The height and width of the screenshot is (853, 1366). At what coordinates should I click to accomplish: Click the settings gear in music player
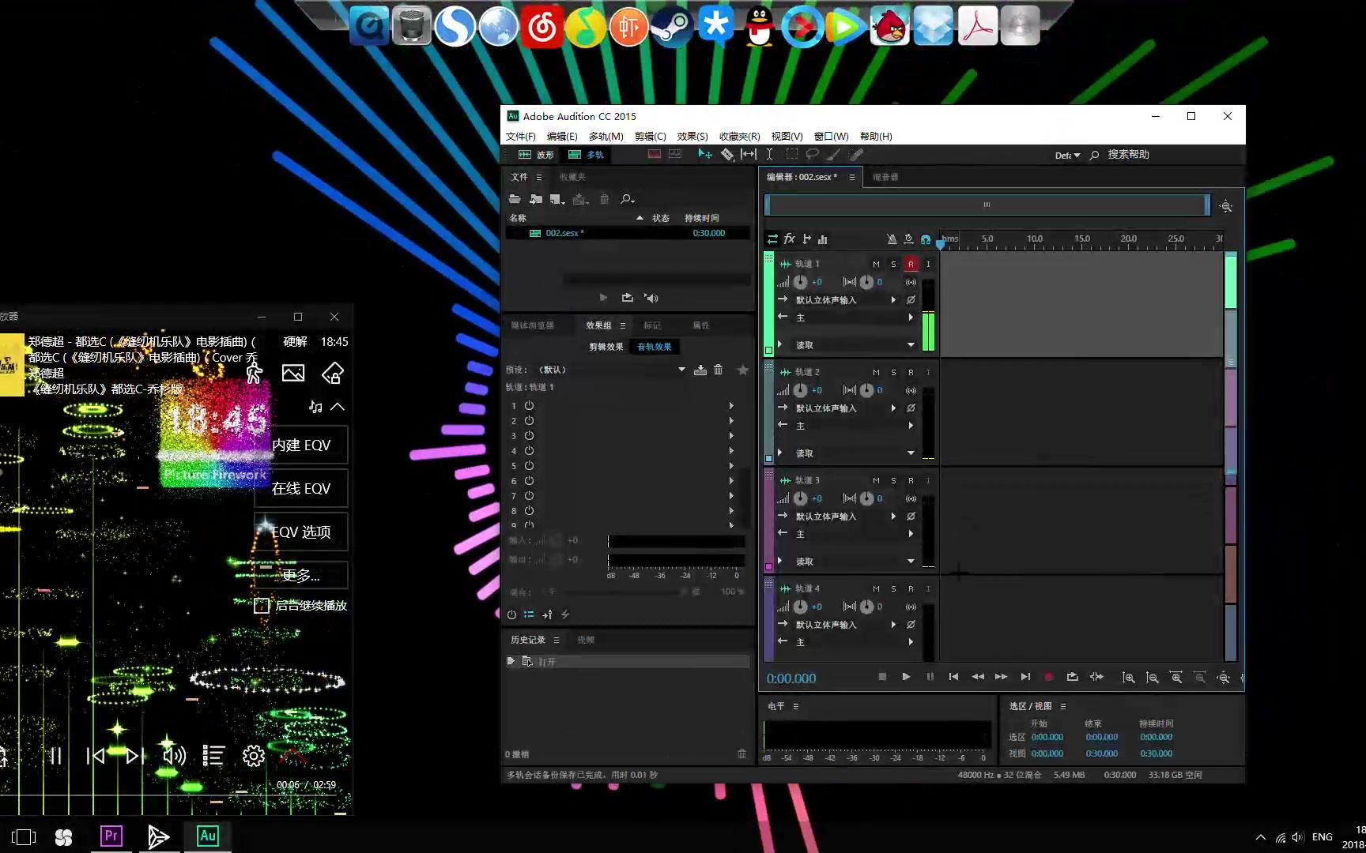point(253,756)
